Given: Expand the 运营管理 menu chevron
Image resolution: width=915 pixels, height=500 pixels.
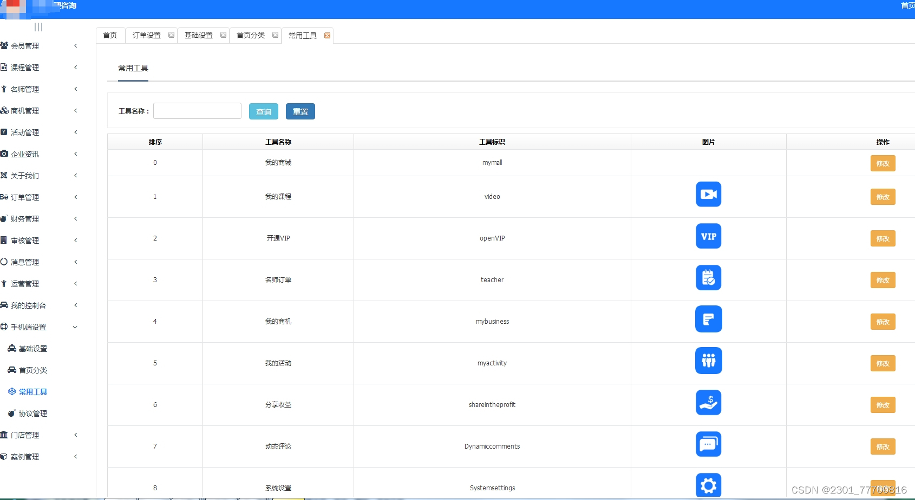Looking at the screenshot, I should pos(76,284).
